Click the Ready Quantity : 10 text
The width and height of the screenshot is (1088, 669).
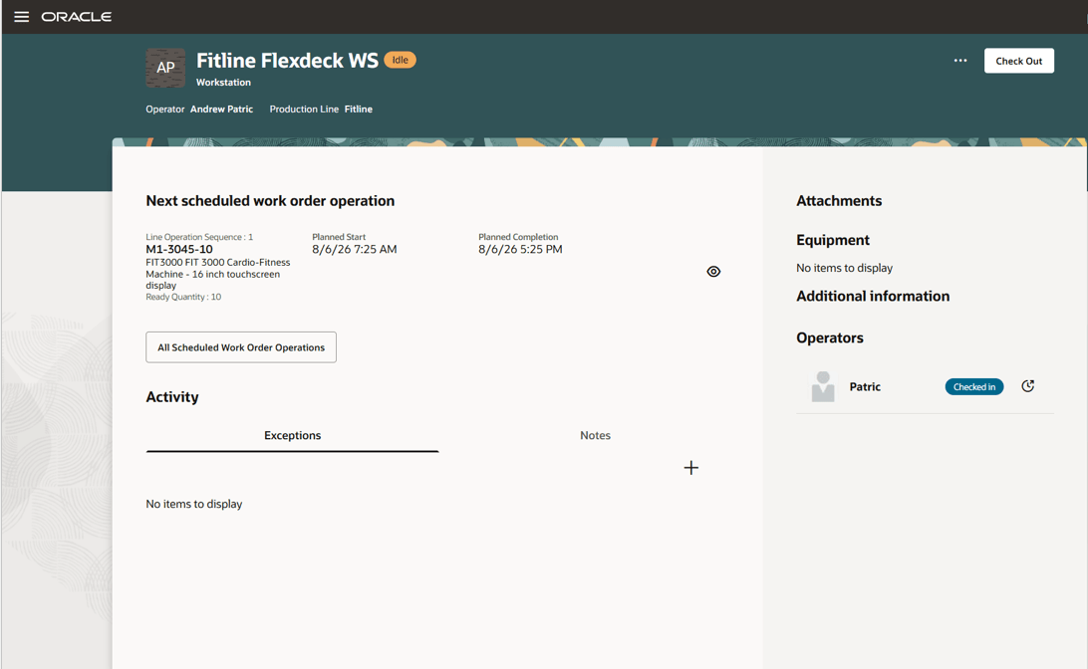point(183,297)
